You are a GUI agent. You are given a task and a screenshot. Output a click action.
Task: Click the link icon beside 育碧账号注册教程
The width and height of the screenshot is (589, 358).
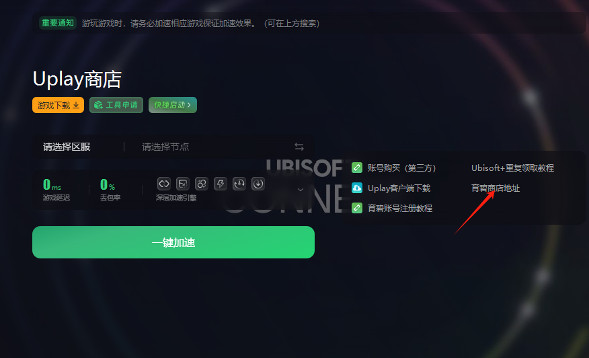click(x=357, y=208)
